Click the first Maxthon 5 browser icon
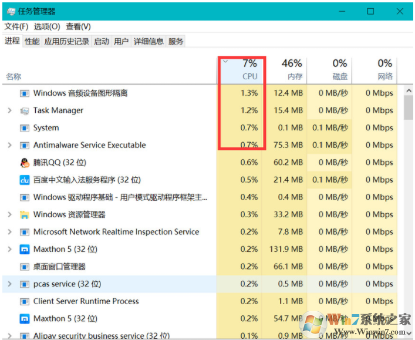Viewport: 415px width, 340px height. [x=25, y=250]
